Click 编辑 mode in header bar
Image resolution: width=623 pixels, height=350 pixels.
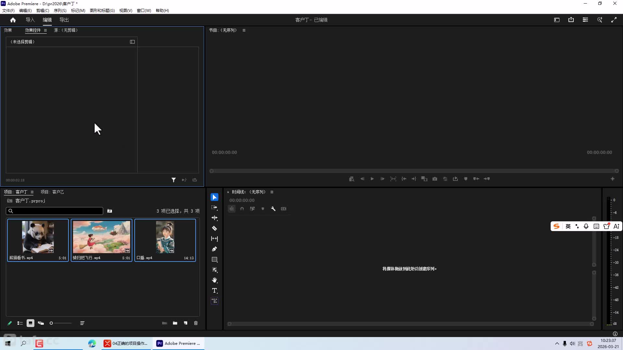47,20
